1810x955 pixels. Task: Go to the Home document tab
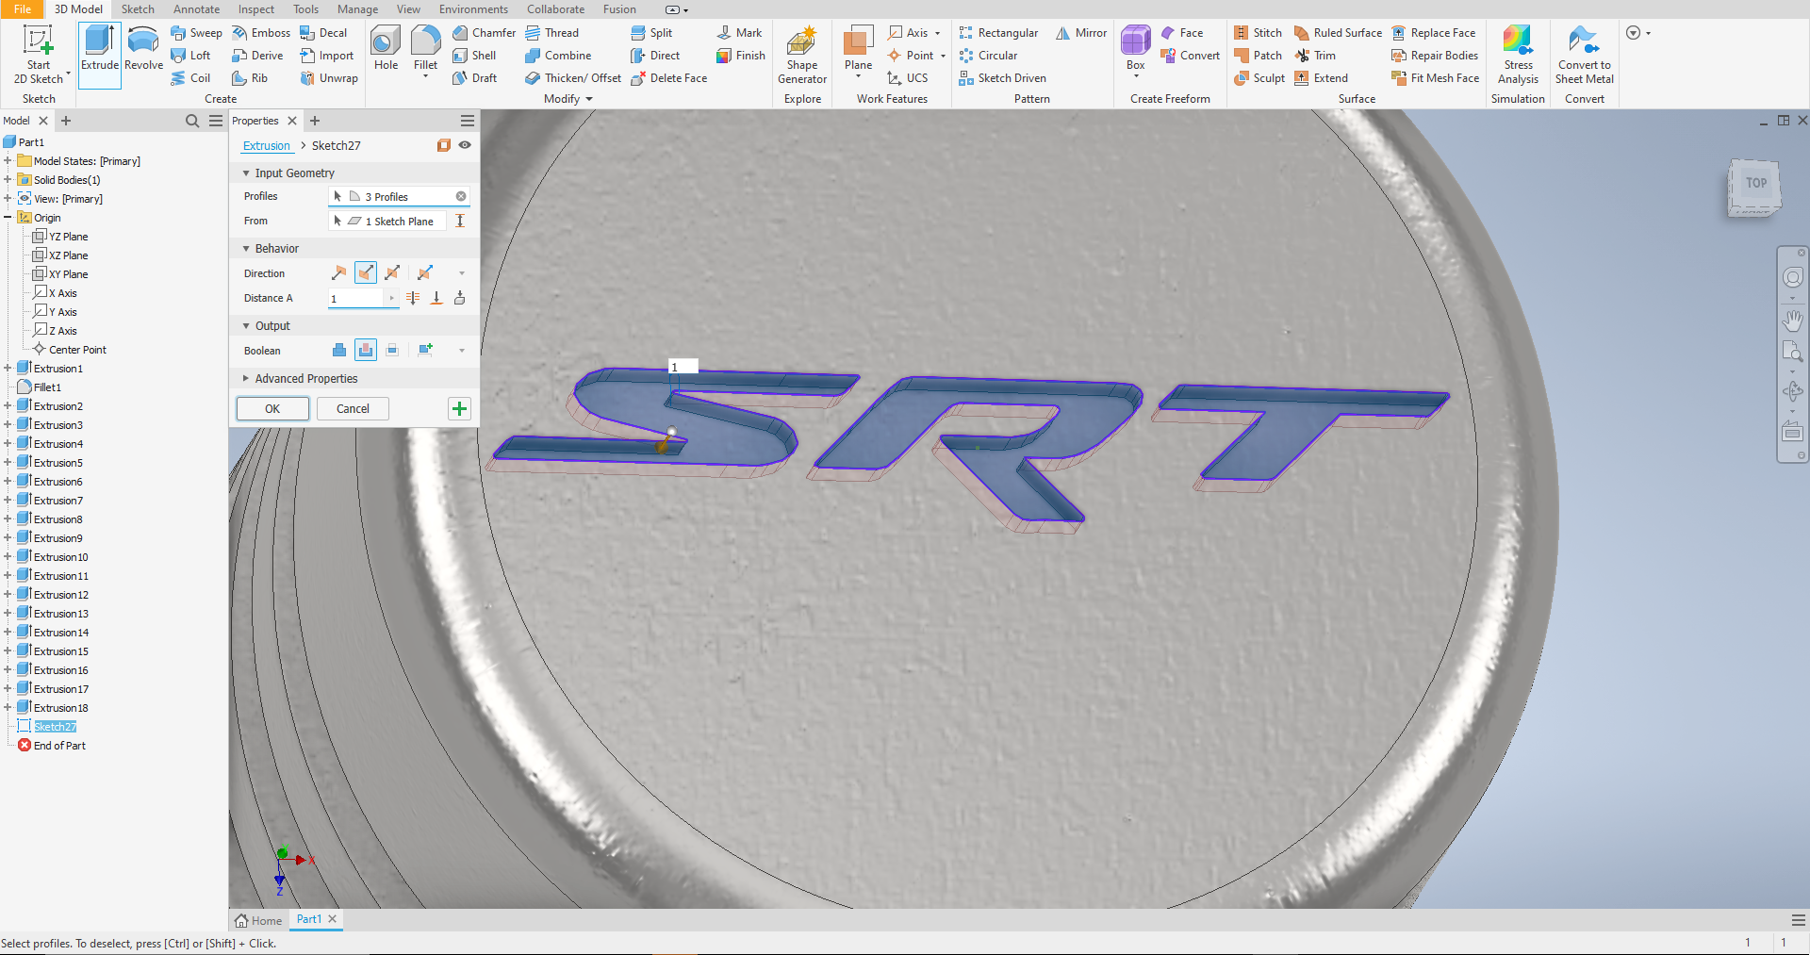(x=258, y=920)
